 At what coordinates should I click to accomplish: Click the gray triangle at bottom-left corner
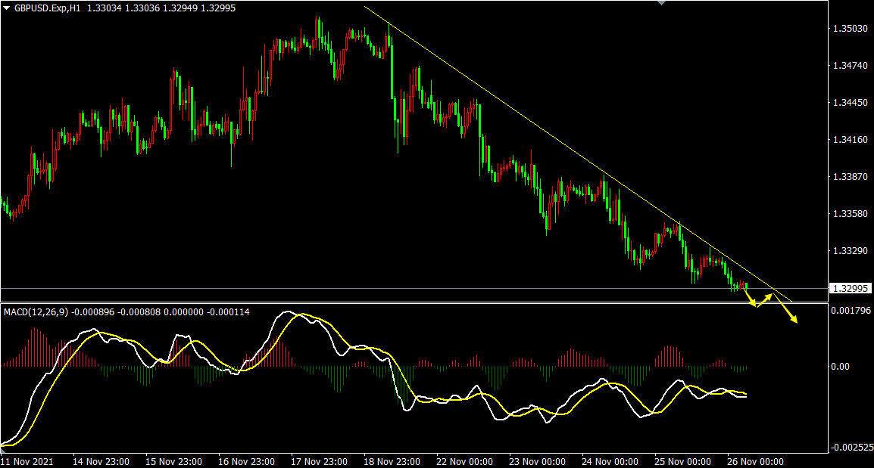click(3, 451)
